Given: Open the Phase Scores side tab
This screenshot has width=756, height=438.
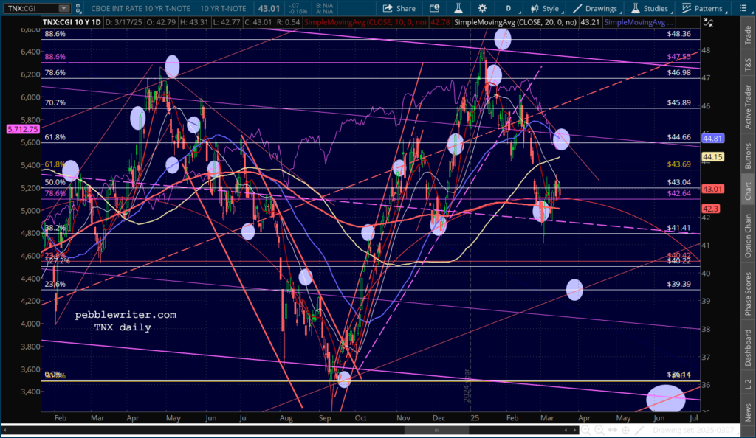Looking at the screenshot, I should click(x=749, y=295).
